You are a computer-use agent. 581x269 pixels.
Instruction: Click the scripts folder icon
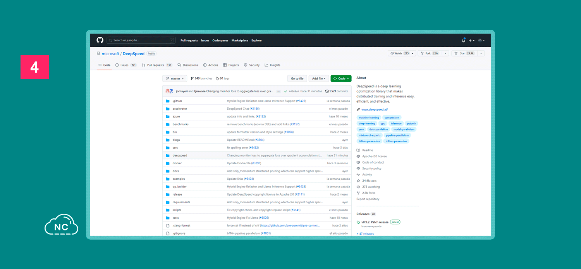(x=168, y=210)
